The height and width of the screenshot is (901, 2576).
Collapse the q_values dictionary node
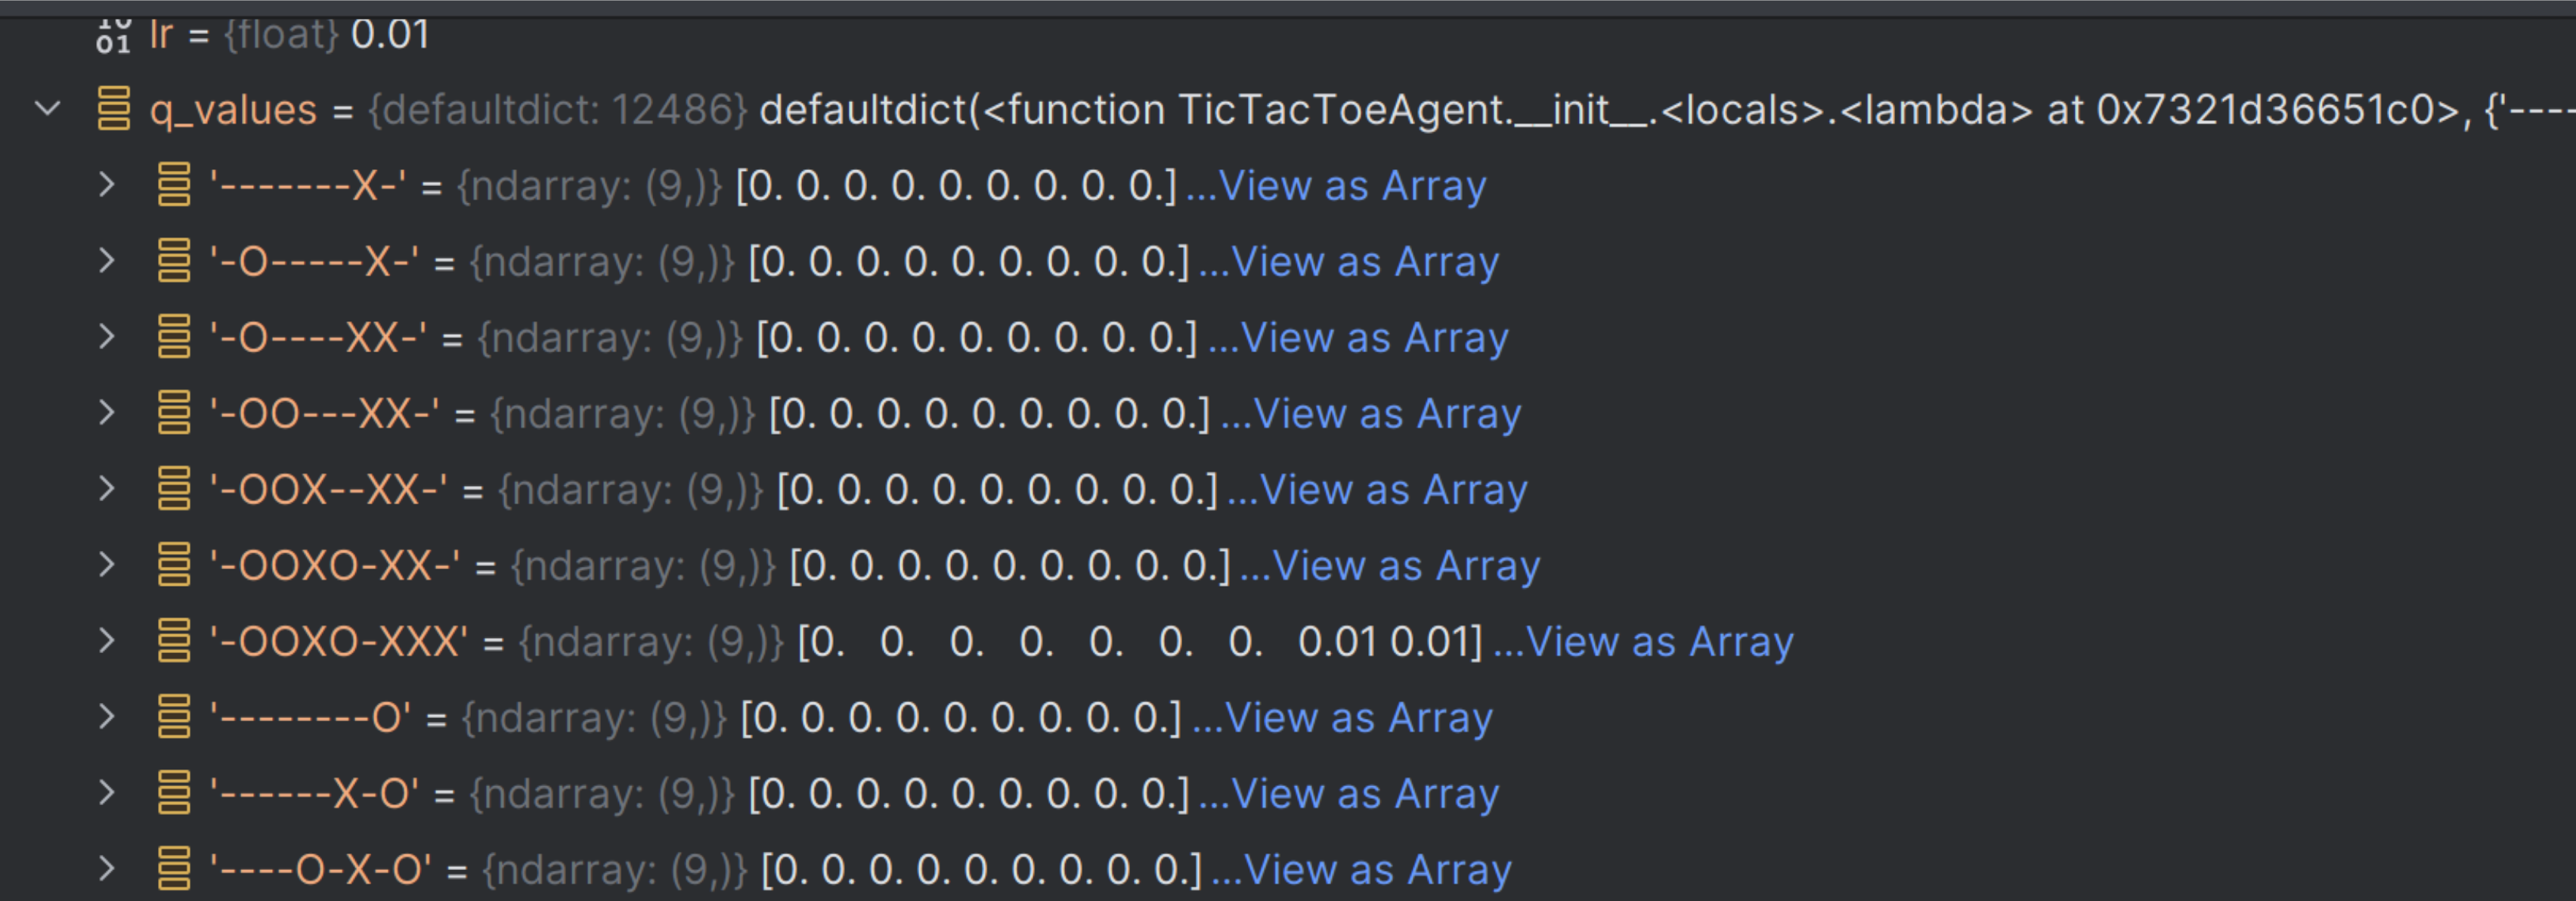pyautogui.click(x=48, y=108)
